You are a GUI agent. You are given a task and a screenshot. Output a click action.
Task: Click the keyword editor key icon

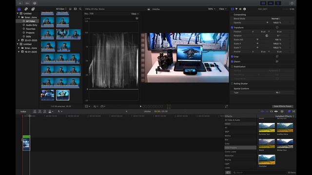coord(27,3)
